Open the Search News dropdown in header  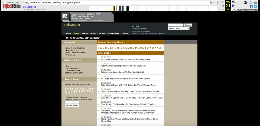point(179,28)
